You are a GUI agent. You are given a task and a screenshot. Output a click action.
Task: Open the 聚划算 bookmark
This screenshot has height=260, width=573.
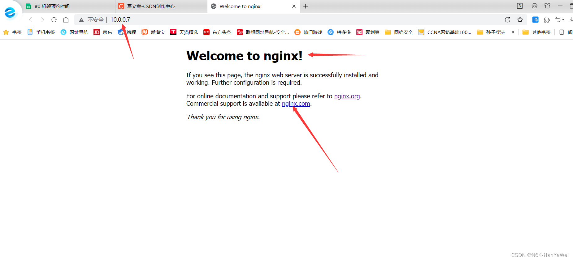[x=368, y=32]
